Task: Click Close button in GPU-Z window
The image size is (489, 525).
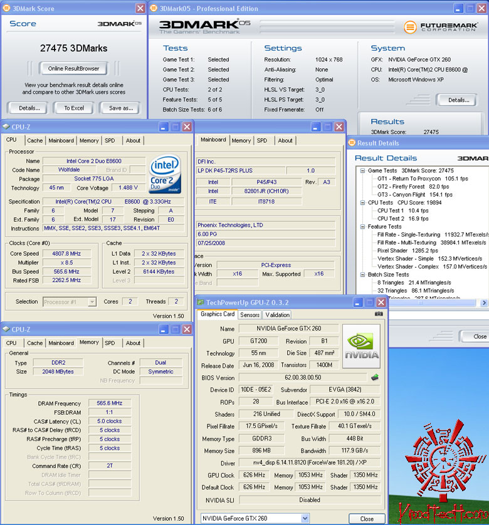Action: pos(367,519)
